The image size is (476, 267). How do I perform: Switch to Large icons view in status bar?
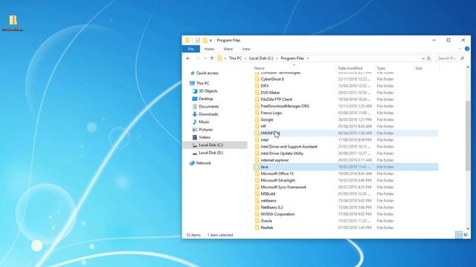[x=466, y=235]
